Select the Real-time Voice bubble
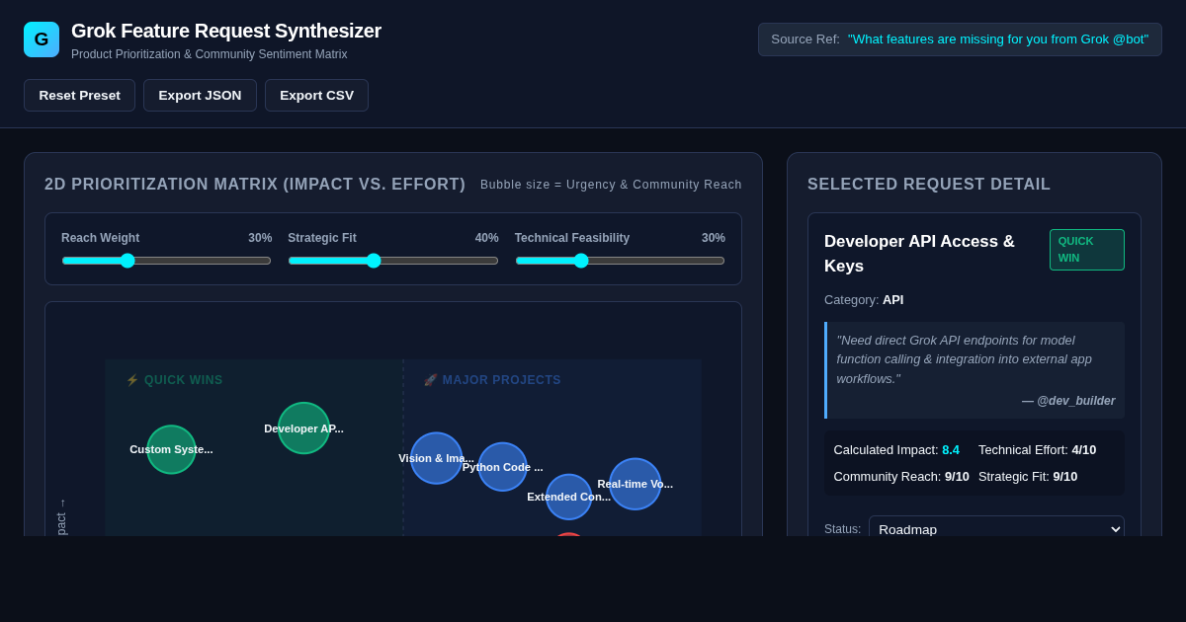 point(635,484)
